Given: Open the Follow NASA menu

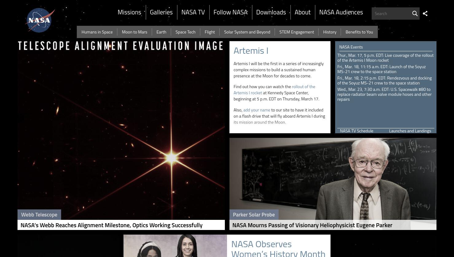Looking at the screenshot, I should [x=230, y=12].
